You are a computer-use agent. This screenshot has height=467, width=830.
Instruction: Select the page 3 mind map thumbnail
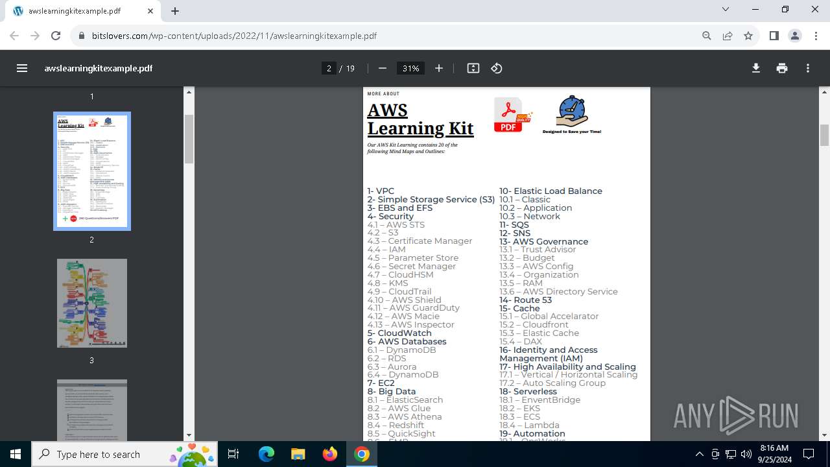[x=92, y=303]
